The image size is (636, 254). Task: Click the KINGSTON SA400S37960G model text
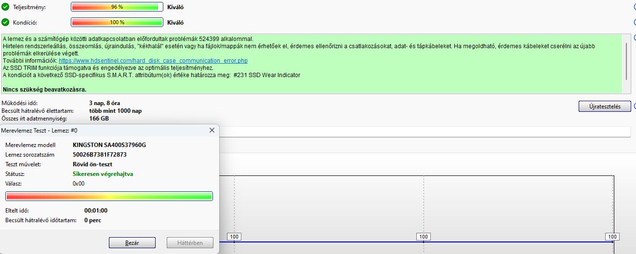(x=109, y=145)
